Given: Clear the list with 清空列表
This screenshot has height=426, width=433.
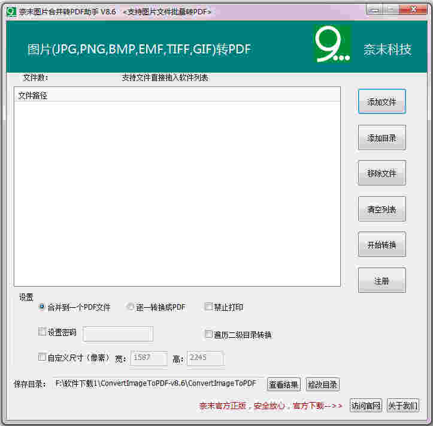Looking at the screenshot, I should tap(381, 209).
